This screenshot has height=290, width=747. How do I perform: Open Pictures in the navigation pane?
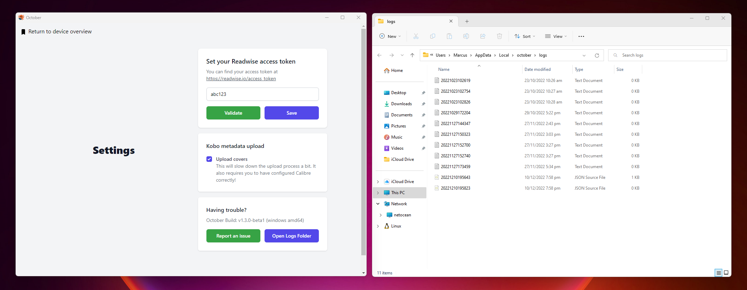pyautogui.click(x=398, y=126)
